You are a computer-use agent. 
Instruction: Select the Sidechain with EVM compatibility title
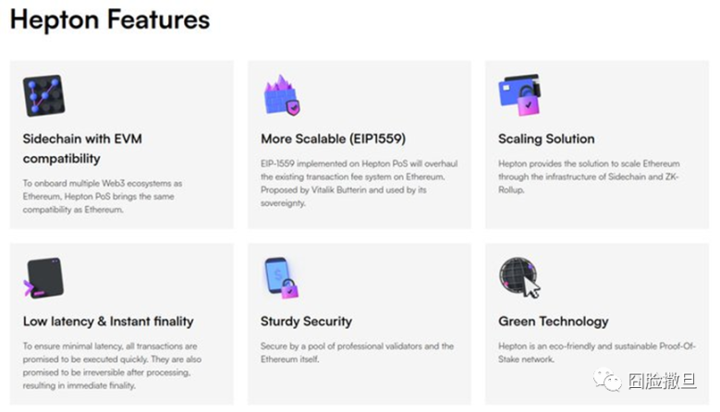tap(82, 149)
